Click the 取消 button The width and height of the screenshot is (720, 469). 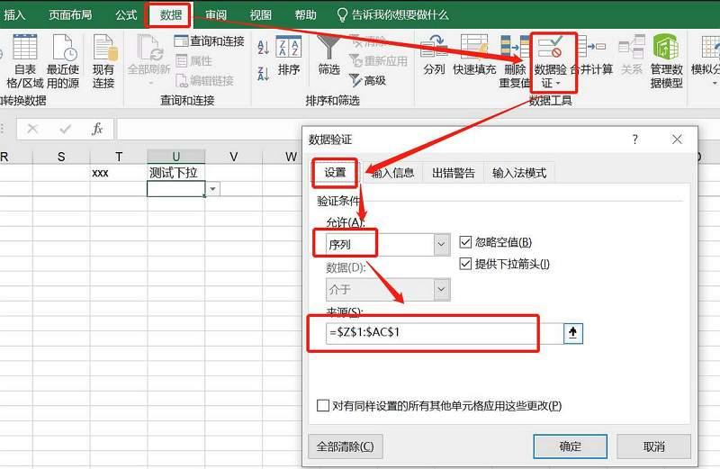(x=653, y=446)
